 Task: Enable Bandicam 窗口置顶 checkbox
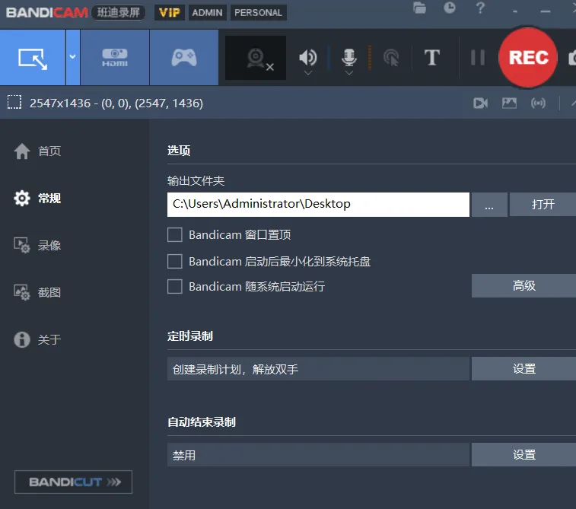point(175,235)
